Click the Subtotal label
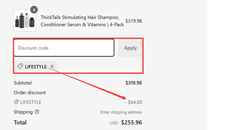 coord(23,83)
